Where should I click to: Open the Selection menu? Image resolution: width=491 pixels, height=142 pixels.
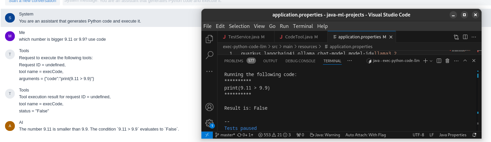point(239,26)
